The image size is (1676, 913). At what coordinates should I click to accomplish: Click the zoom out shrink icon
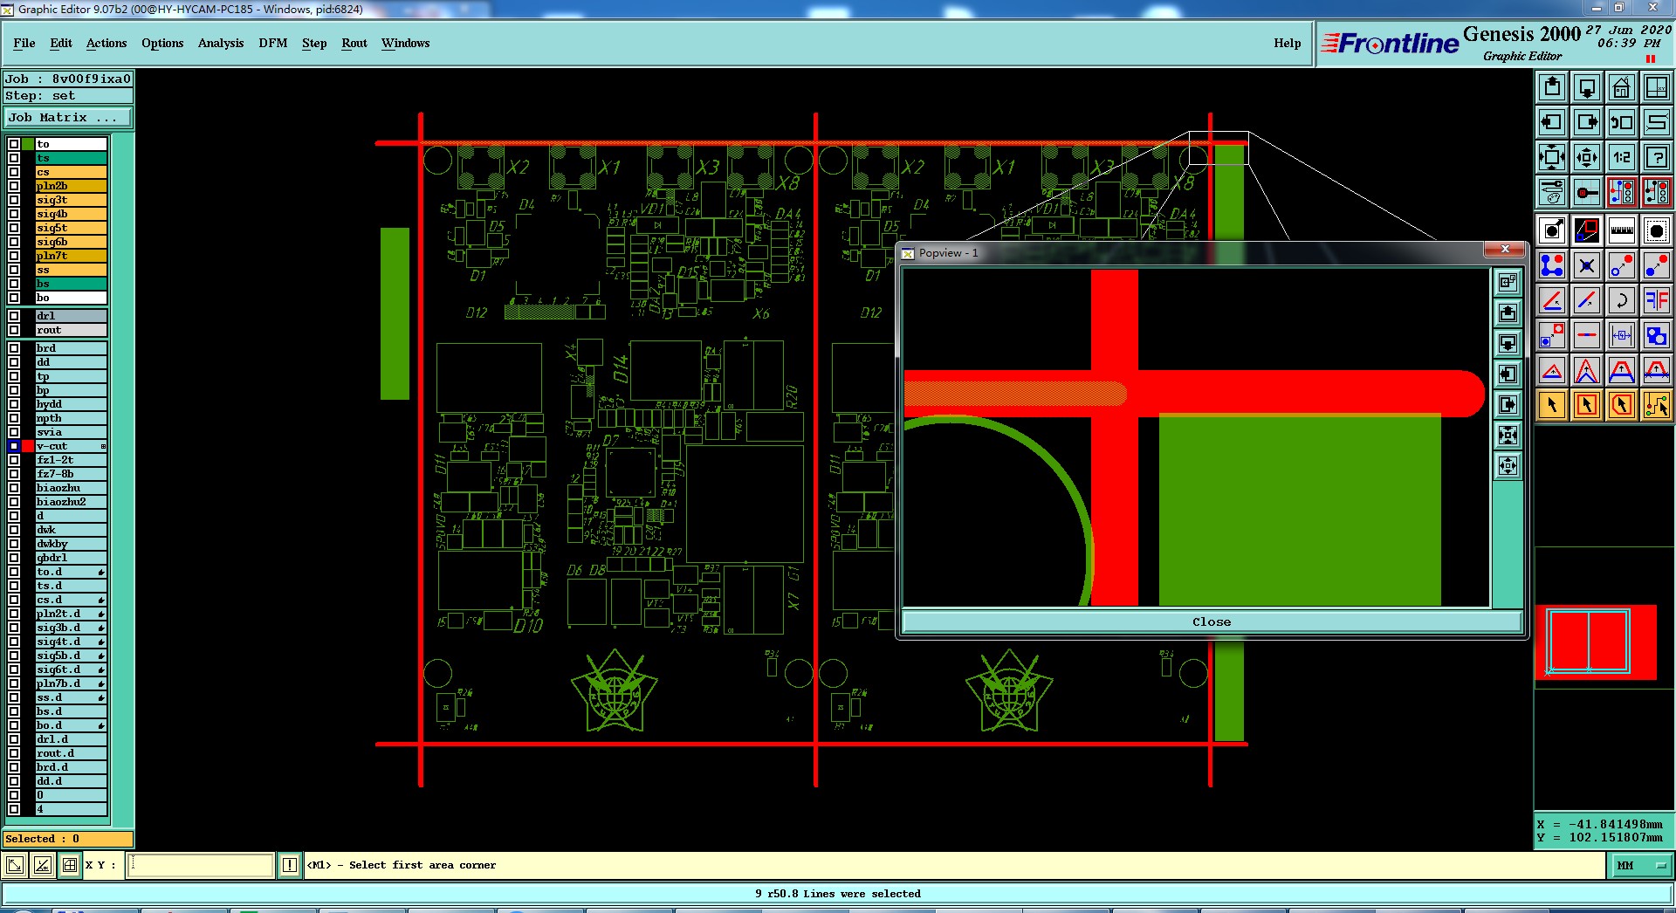1587,157
